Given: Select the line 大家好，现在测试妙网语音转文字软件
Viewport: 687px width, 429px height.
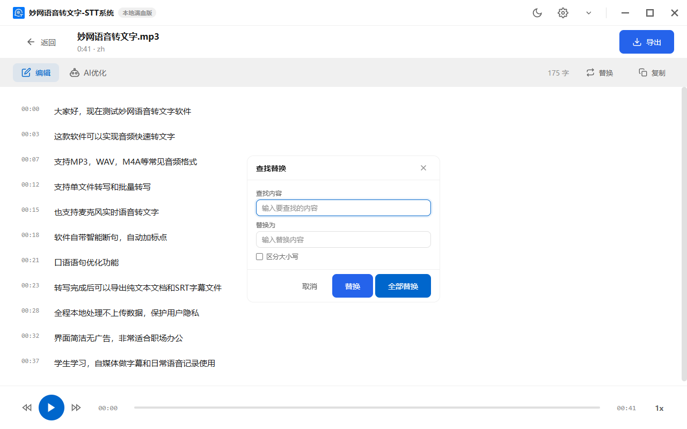Looking at the screenshot, I should point(122,112).
